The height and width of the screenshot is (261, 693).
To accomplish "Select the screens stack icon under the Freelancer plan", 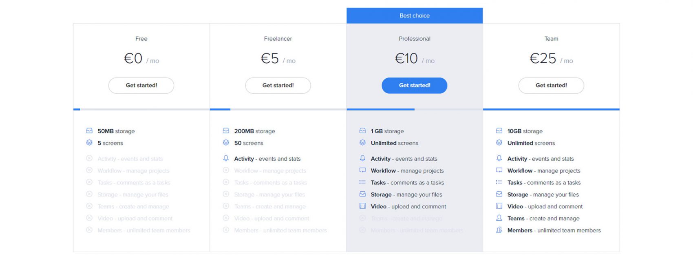I will (227, 143).
